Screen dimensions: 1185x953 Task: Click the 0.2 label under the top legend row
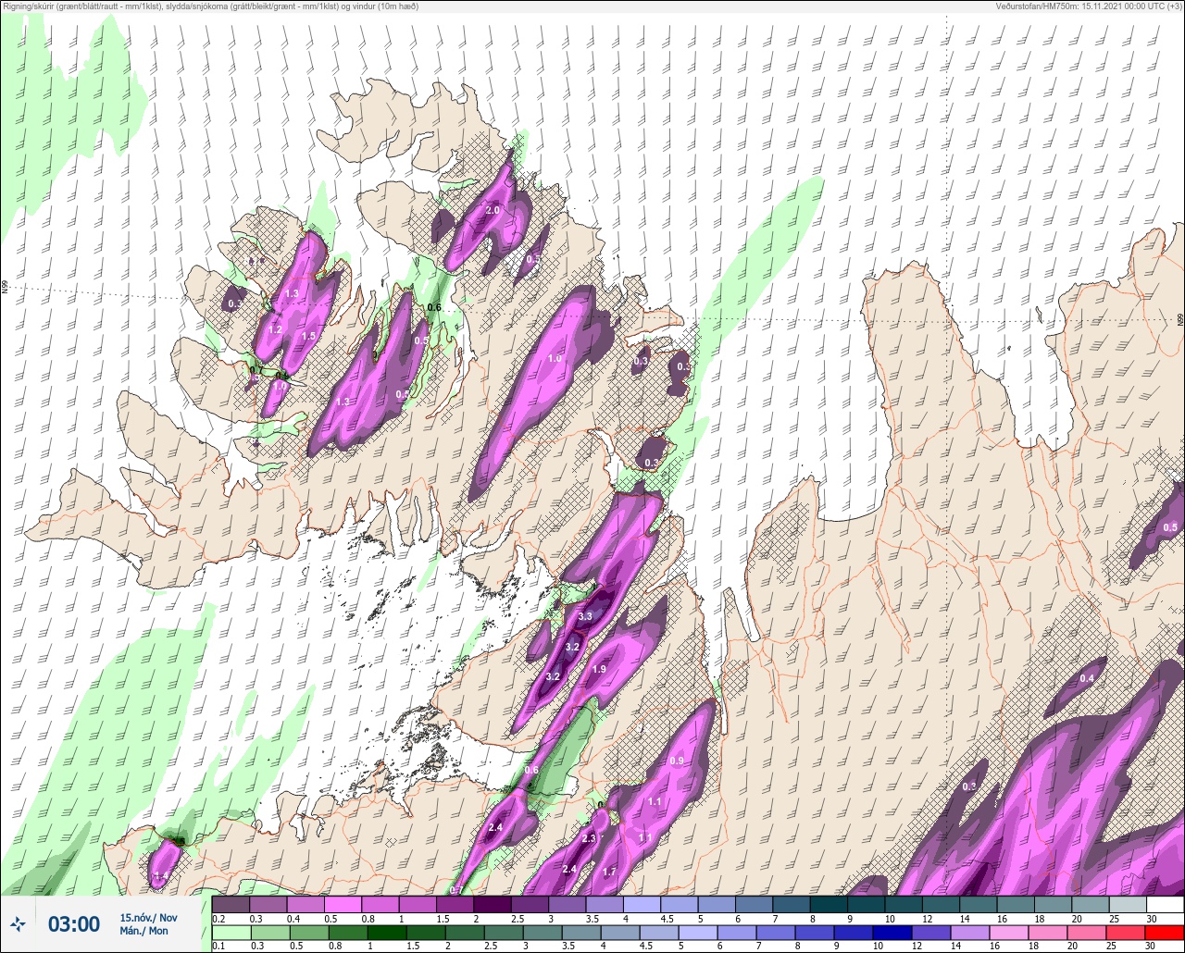(218, 918)
